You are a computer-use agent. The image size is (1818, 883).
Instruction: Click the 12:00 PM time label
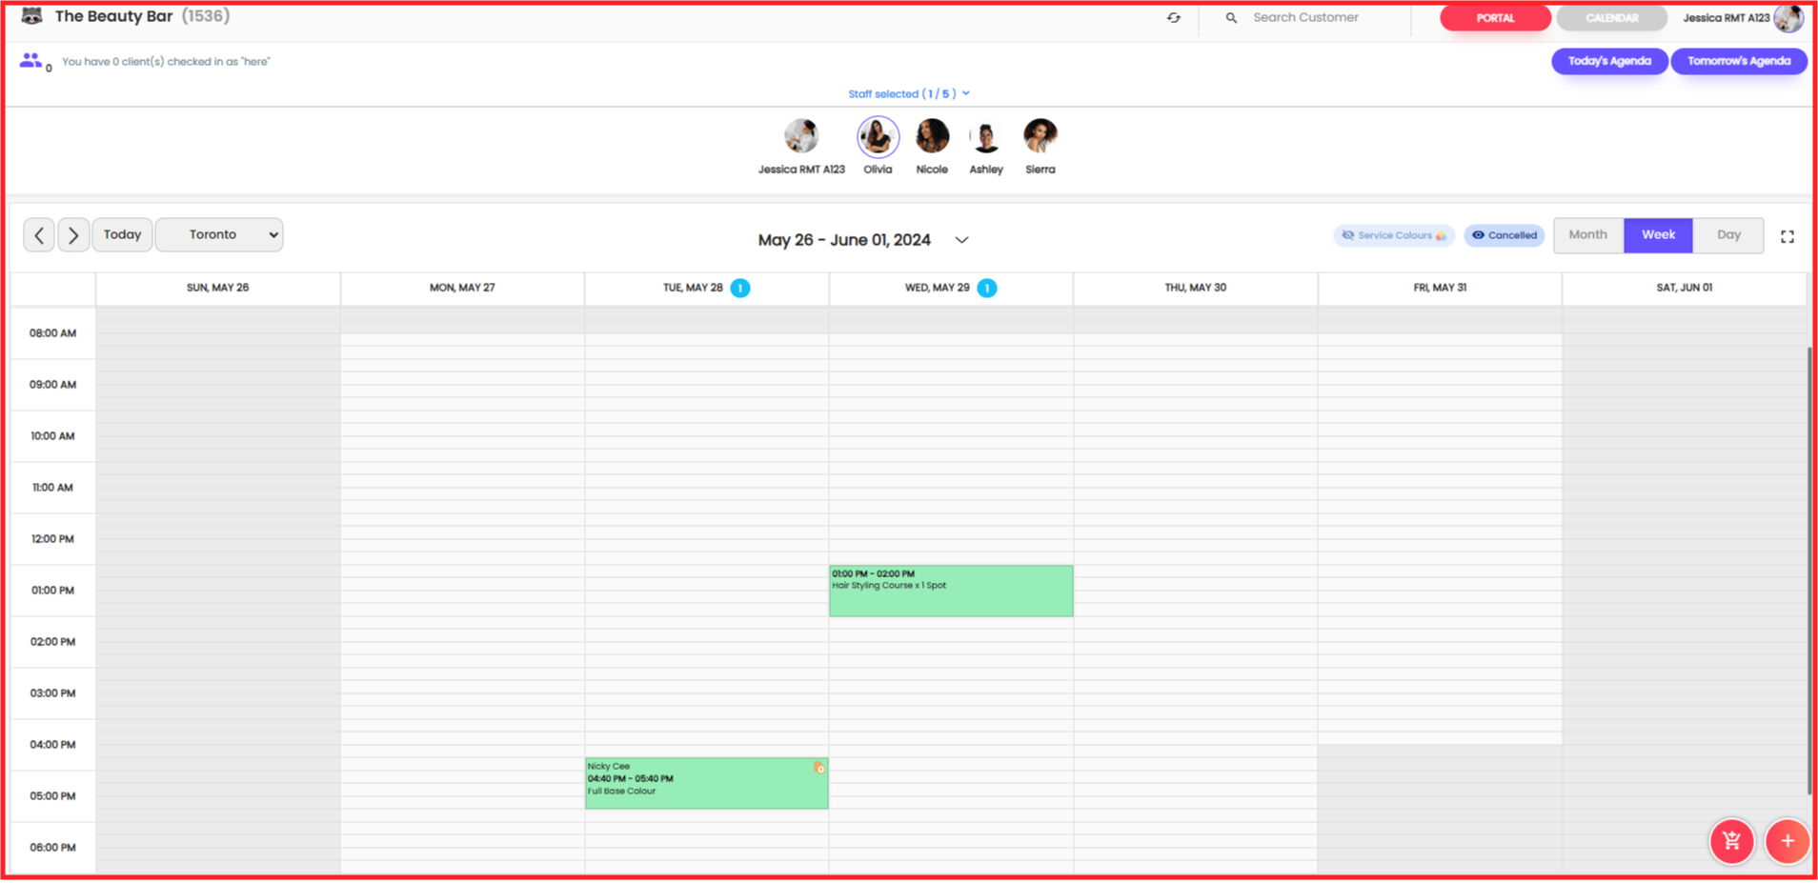click(x=52, y=539)
